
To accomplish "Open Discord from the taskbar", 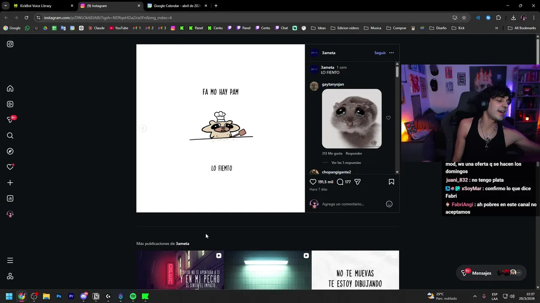I will click(84, 296).
